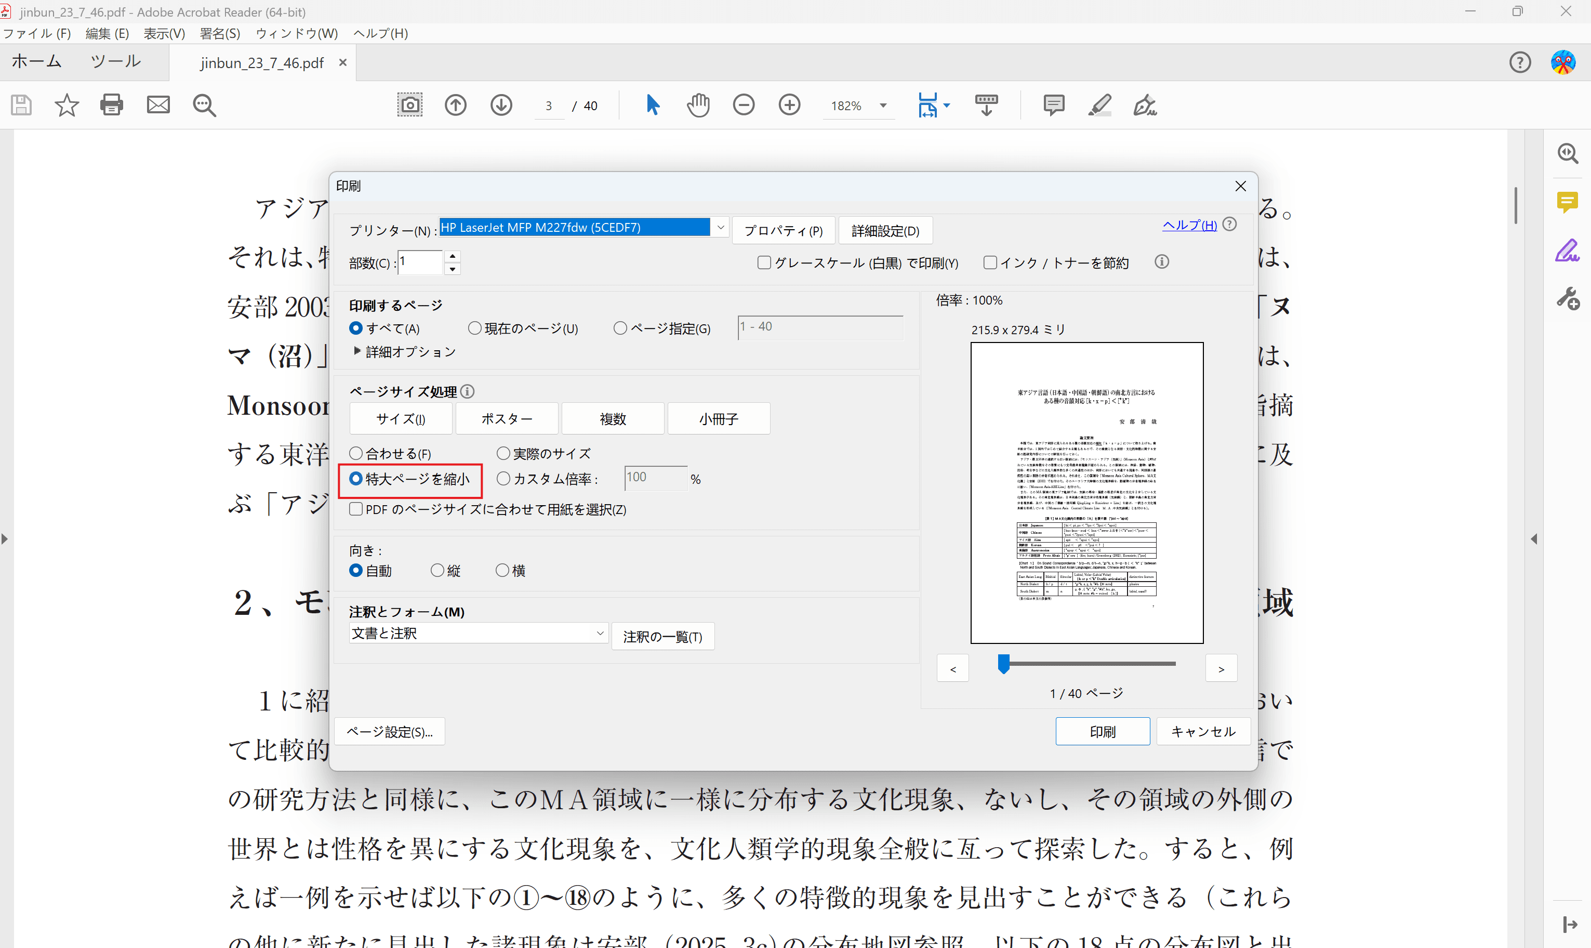The image size is (1591, 948).
Task: Open the ファイル menu
Action: point(36,33)
